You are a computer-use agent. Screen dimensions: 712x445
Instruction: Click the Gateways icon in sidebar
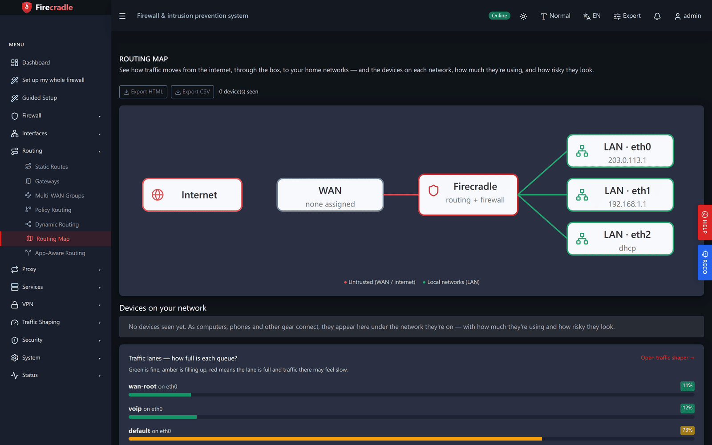click(28, 181)
